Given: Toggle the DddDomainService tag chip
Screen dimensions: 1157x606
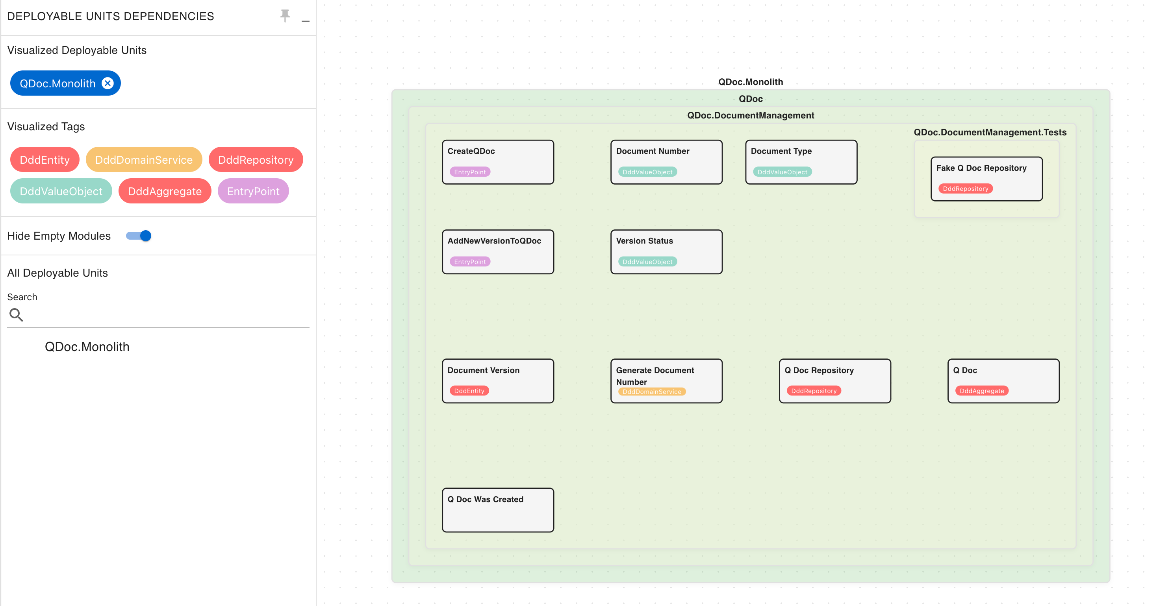Looking at the screenshot, I should [144, 159].
